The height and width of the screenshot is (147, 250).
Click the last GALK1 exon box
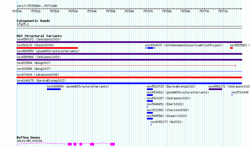click(x=113, y=144)
